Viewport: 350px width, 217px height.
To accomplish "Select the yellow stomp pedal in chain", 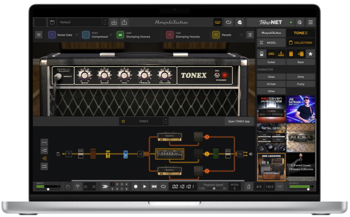I will pos(108,154).
